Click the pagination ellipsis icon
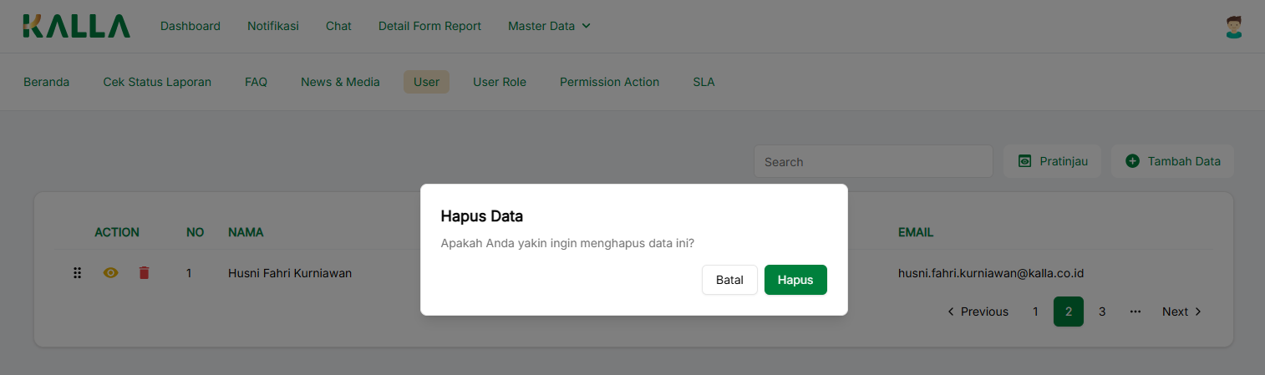 [x=1135, y=312]
